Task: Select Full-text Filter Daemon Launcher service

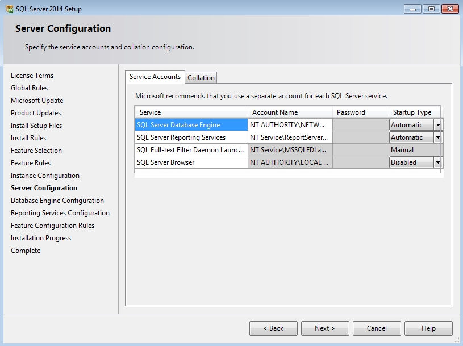Action: pos(191,150)
